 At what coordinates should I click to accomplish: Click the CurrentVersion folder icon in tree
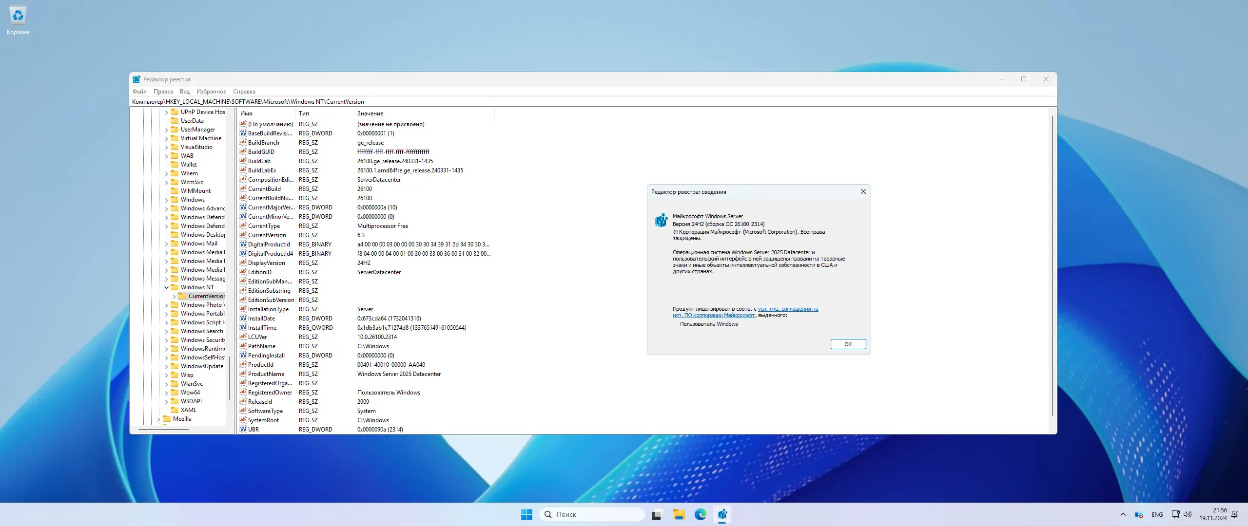tap(182, 296)
